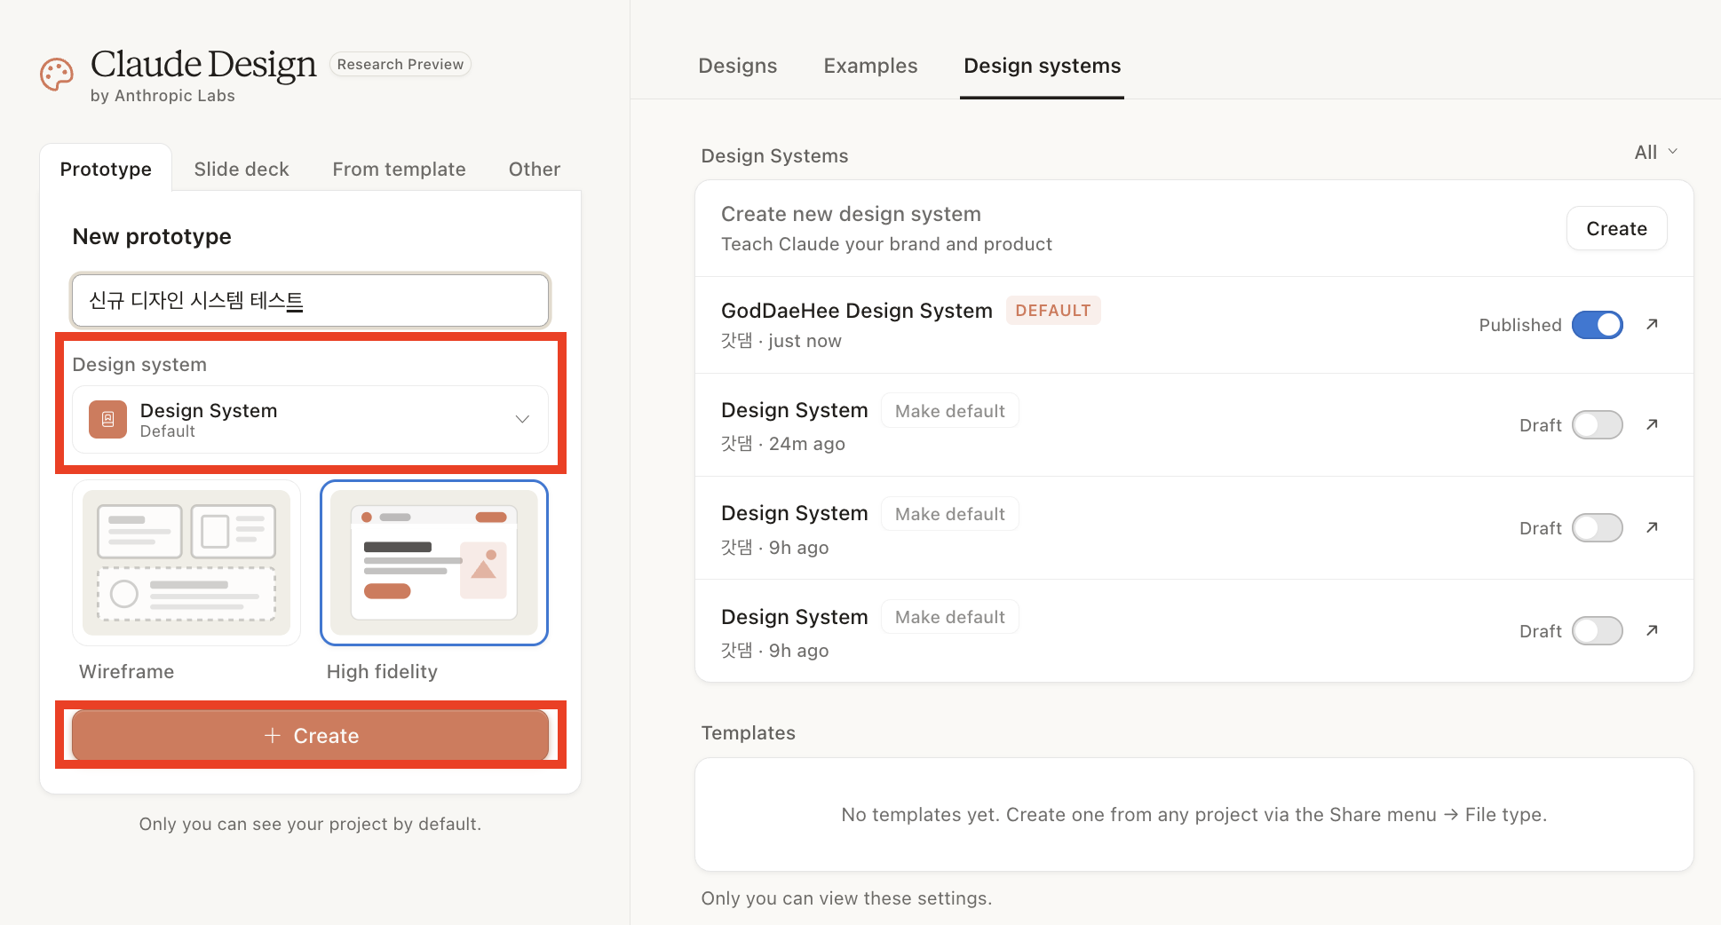Click the 'just now' timestamp text
The width and height of the screenshot is (1721, 925).
[x=805, y=341]
